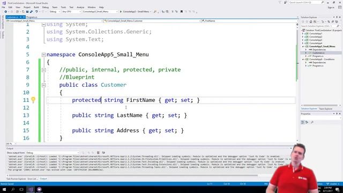The image size is (343, 193).
Task: Open the Tools menu
Action: pos(63,7)
